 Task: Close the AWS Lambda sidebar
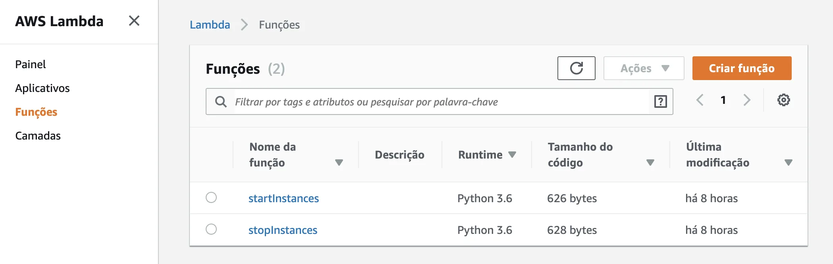[134, 21]
